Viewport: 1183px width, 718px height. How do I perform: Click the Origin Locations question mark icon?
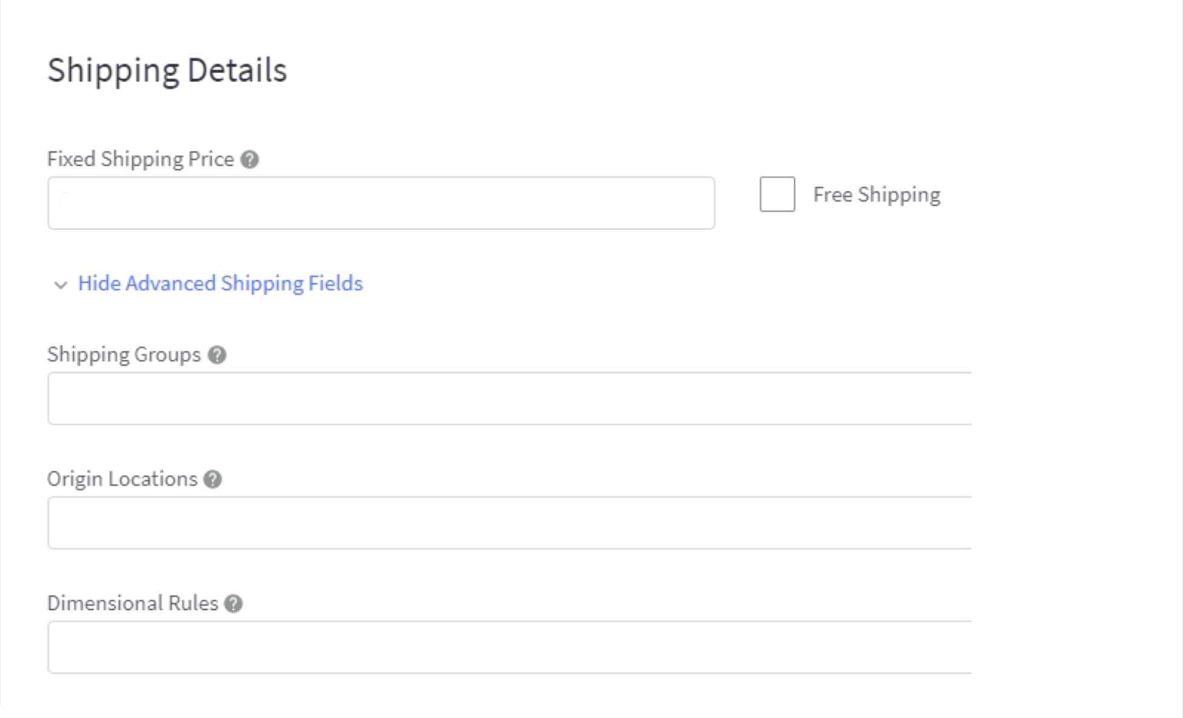[213, 479]
